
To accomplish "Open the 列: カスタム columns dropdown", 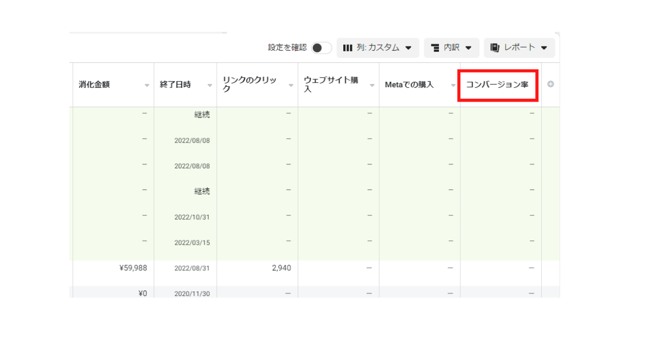I will (x=378, y=48).
